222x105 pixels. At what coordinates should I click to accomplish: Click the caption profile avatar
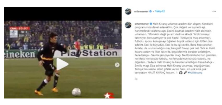click(x=128, y=25)
